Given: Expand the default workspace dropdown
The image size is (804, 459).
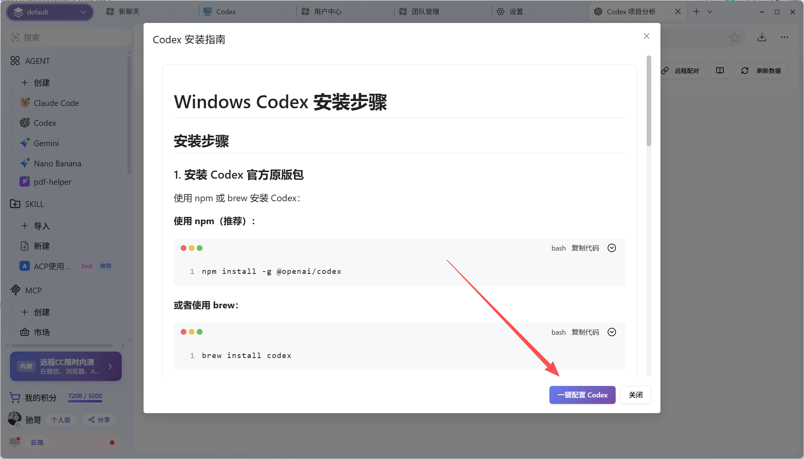Looking at the screenshot, I should point(50,12).
